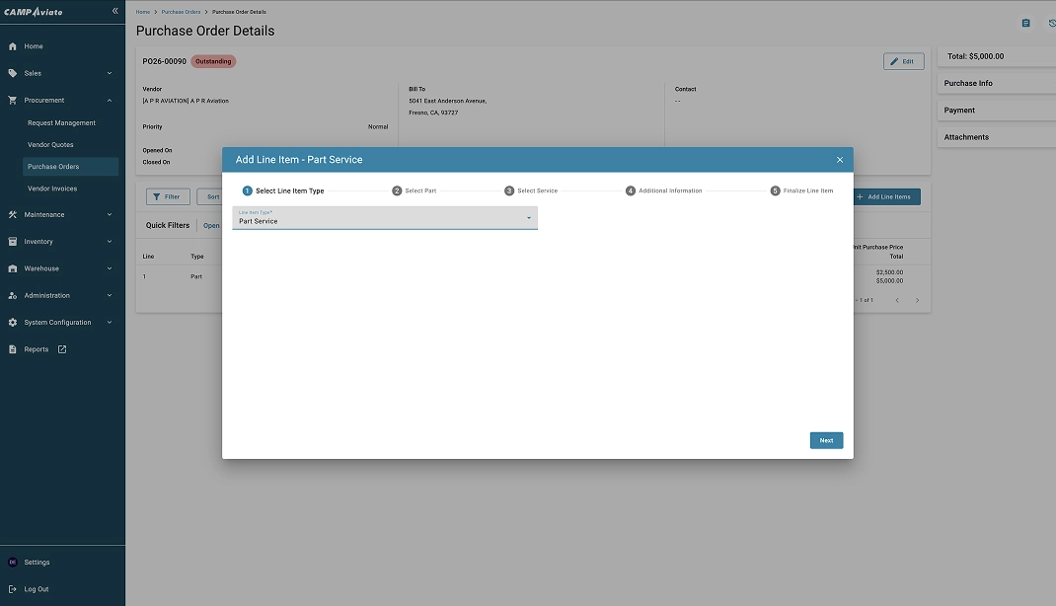
Task: Click the funnel icon on the Filter button
Action: click(156, 196)
